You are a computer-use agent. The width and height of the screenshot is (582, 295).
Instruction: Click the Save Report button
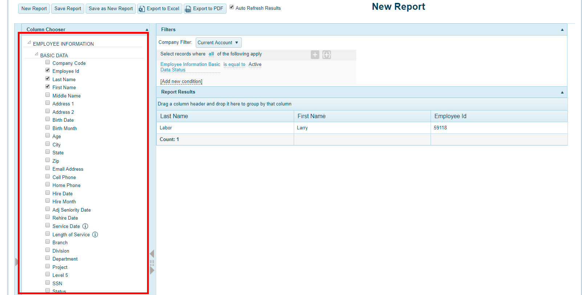68,9
